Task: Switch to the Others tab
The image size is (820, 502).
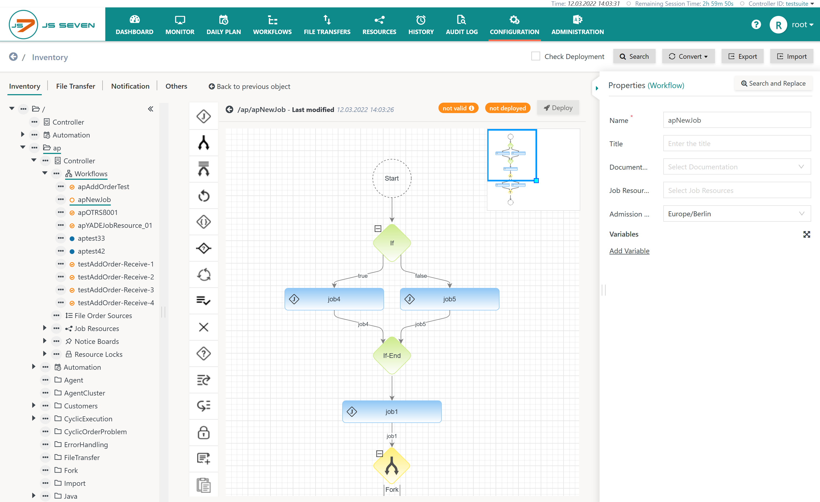Action: (x=176, y=86)
